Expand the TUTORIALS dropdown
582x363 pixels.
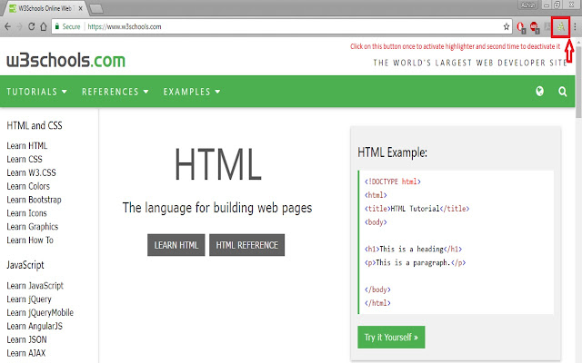(x=36, y=92)
